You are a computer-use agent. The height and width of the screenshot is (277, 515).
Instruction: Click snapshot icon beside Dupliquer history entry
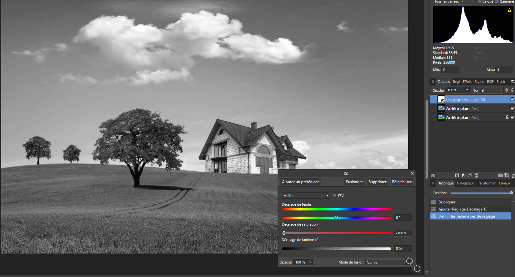(434, 202)
